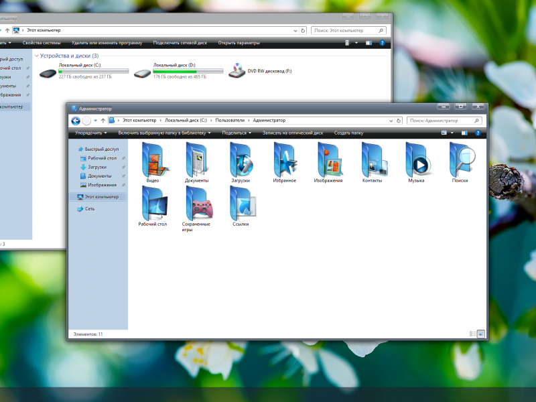Select Этот компьютер in Администратор sidebar
536x402 pixels.
(x=98, y=196)
